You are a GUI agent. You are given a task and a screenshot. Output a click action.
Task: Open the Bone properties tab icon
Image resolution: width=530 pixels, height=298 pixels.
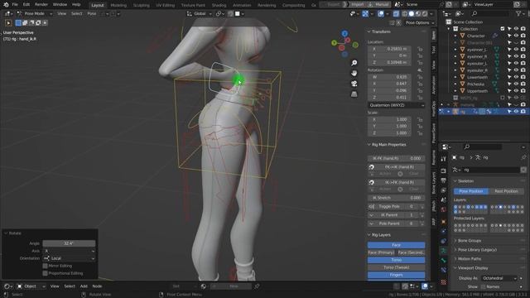click(443, 261)
